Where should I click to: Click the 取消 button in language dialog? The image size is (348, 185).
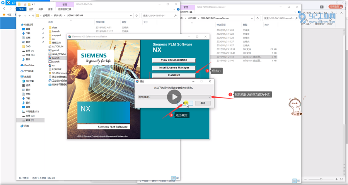click(203, 103)
